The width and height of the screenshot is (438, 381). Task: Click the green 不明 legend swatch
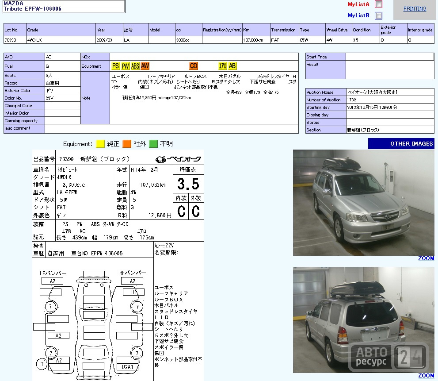[153, 144]
